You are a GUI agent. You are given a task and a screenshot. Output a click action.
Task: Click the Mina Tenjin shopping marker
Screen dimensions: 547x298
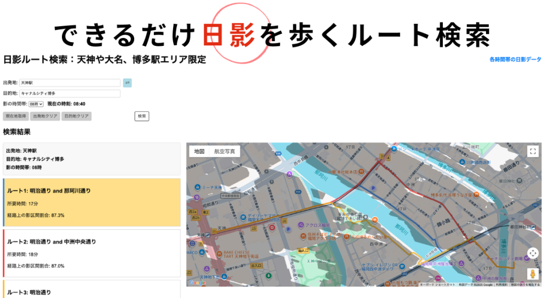(196, 188)
